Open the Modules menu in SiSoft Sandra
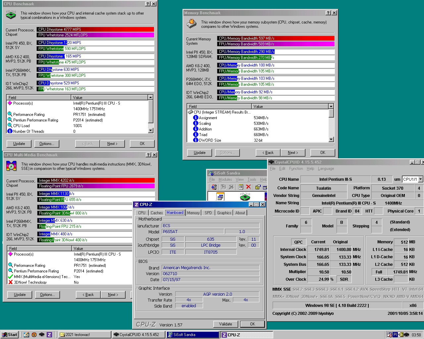424x339 pixels. pos(225,179)
